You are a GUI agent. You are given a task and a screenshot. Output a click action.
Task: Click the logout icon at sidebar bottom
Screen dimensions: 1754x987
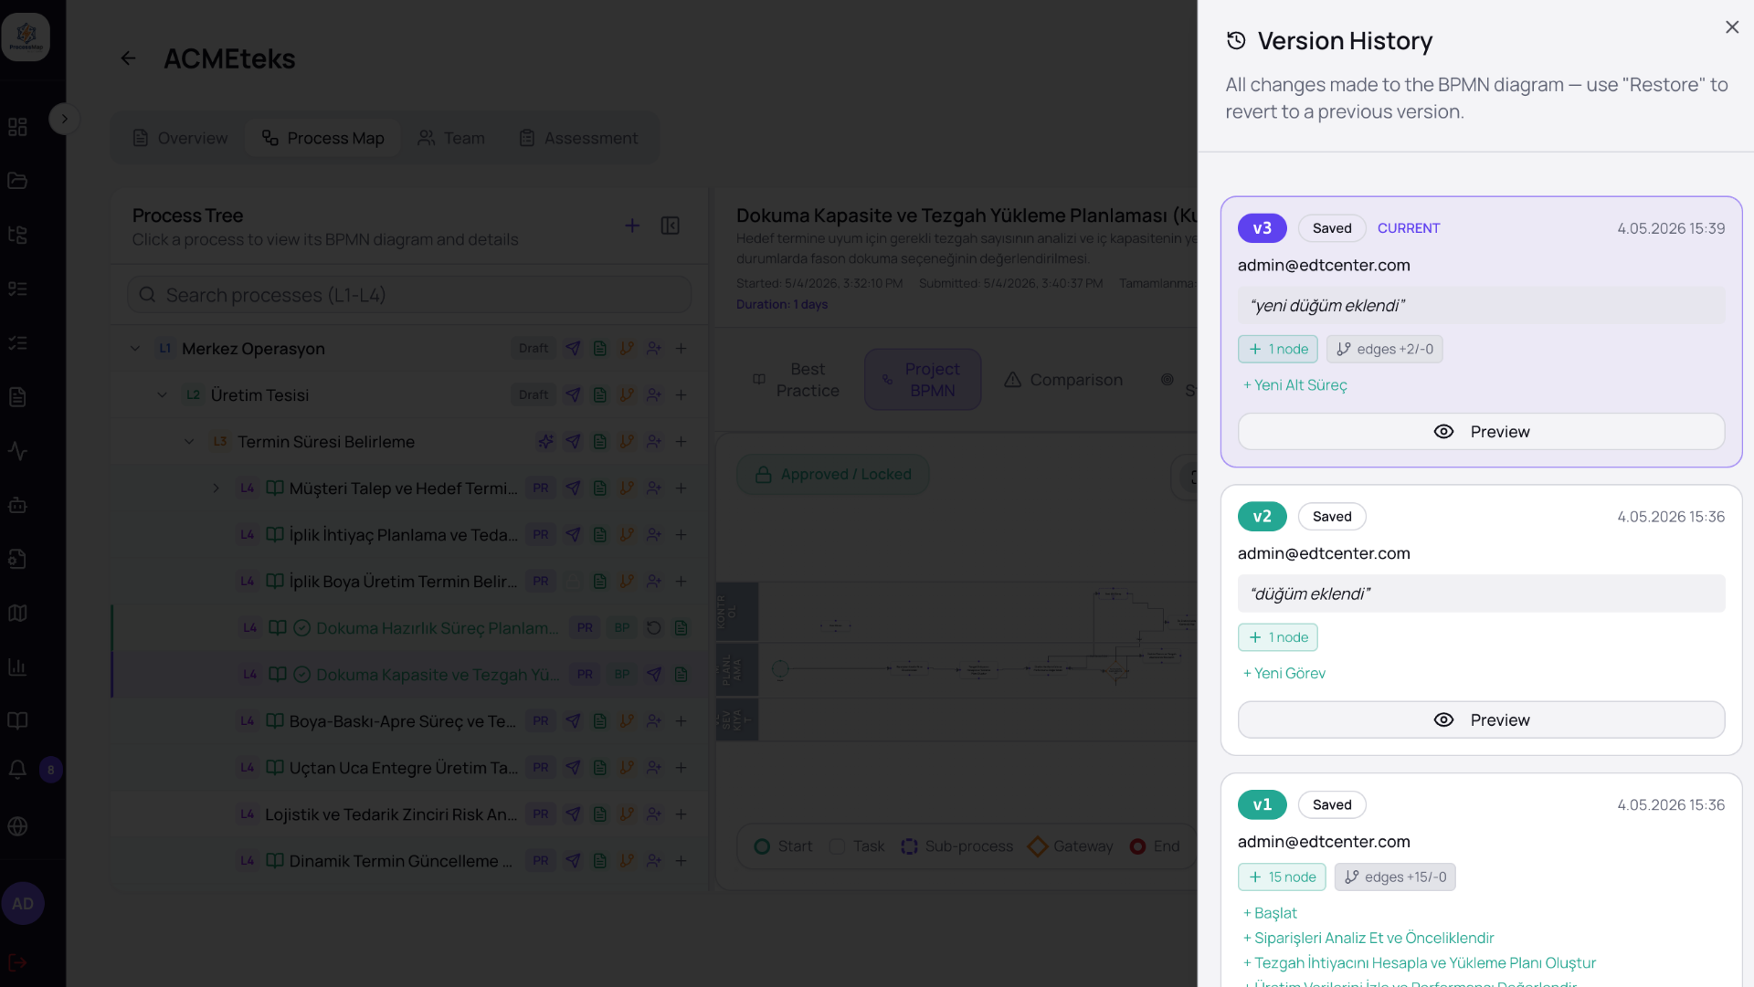[x=17, y=962]
